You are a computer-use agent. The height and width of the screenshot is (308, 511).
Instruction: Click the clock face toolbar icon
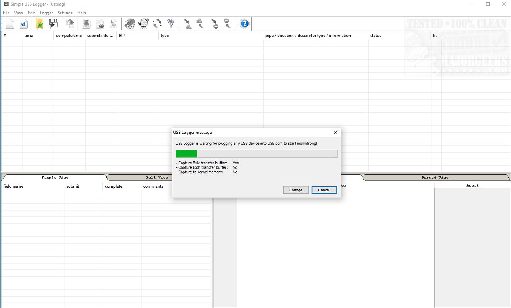[144, 24]
